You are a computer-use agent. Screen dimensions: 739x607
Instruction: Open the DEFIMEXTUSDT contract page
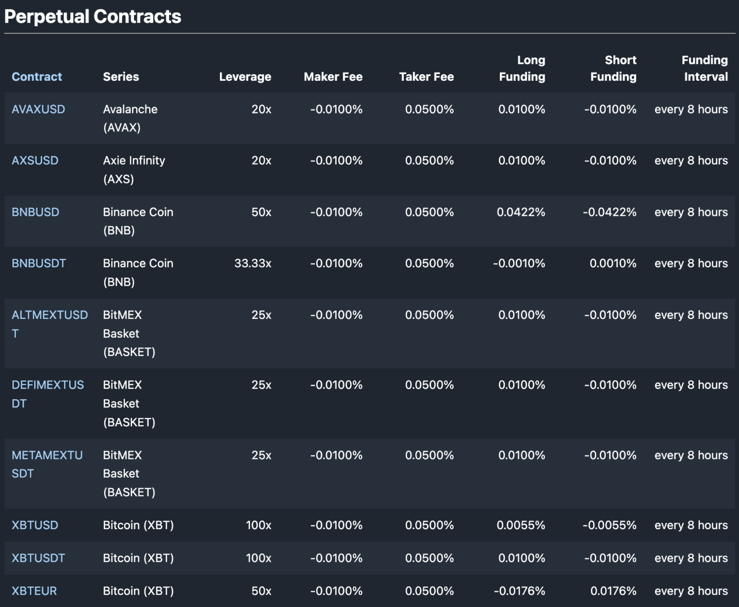(x=48, y=385)
